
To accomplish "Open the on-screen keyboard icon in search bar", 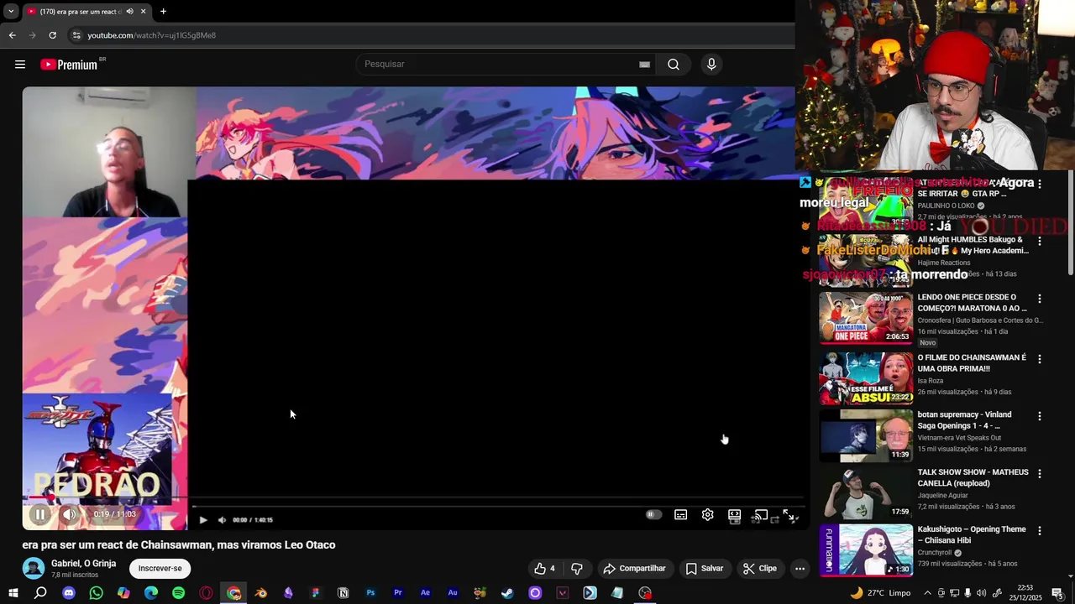I will pos(644,65).
